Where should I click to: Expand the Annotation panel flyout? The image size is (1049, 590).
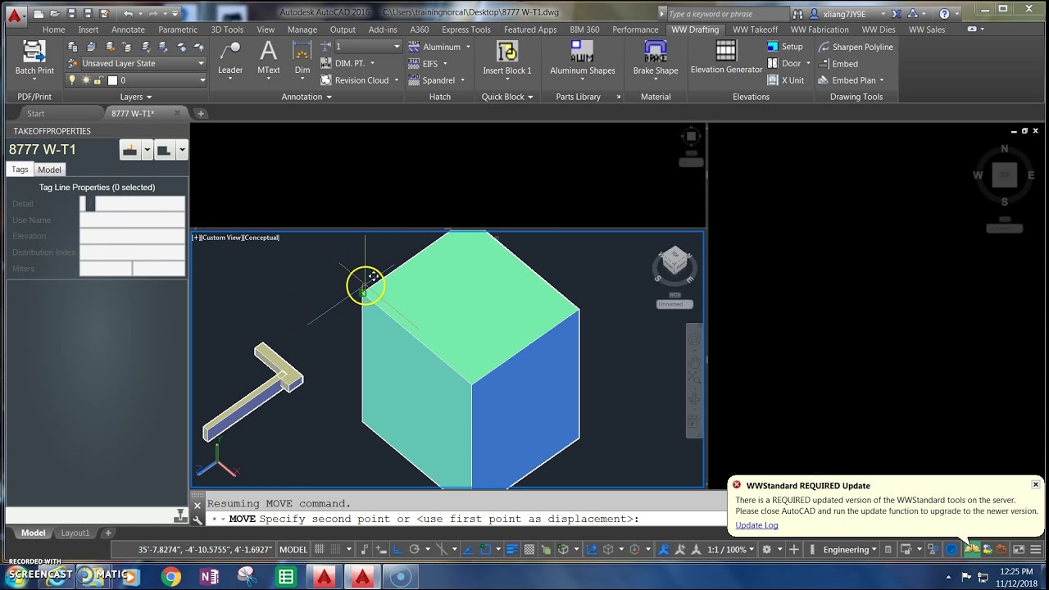(x=307, y=97)
